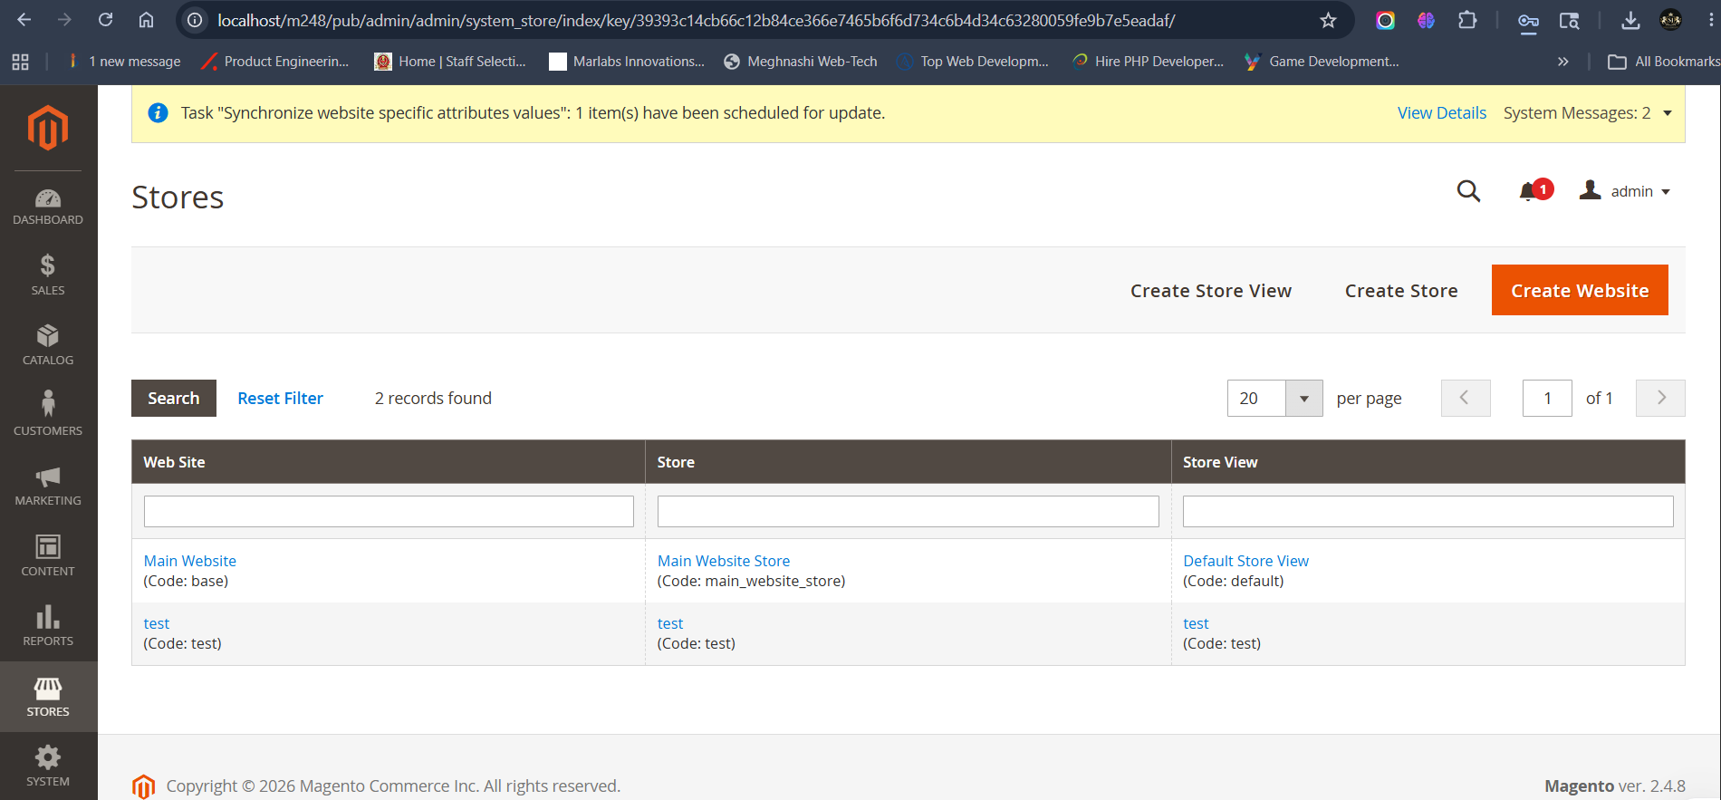Click the info icon in the task message
Viewport: 1721px width, 800px height.
click(x=158, y=112)
